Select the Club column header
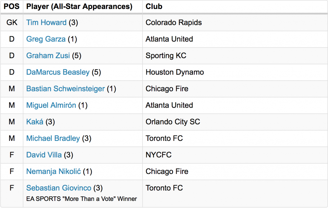Image resolution: width=328 pixels, height=208 pixels. (154, 6)
